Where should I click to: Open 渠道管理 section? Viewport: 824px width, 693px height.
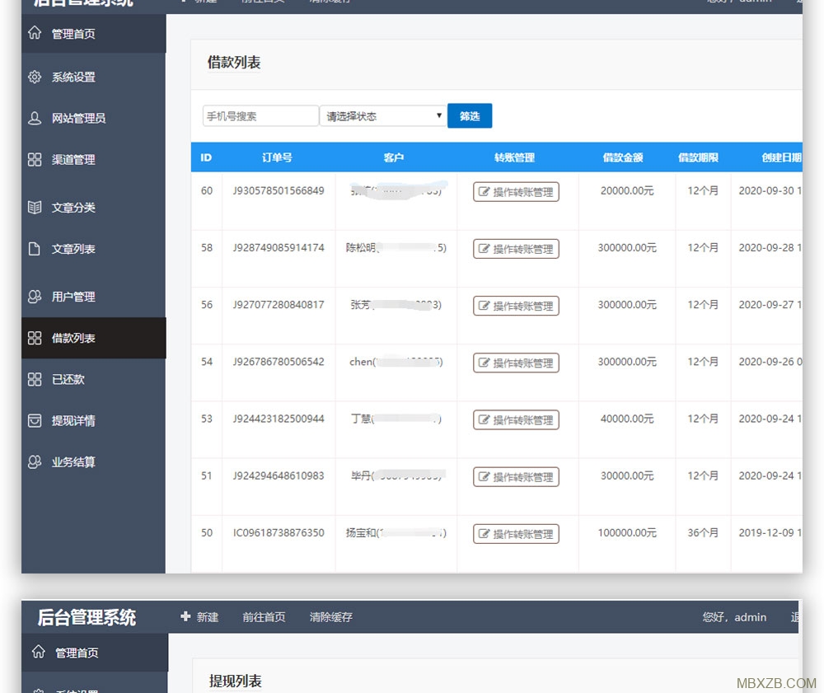coord(94,160)
